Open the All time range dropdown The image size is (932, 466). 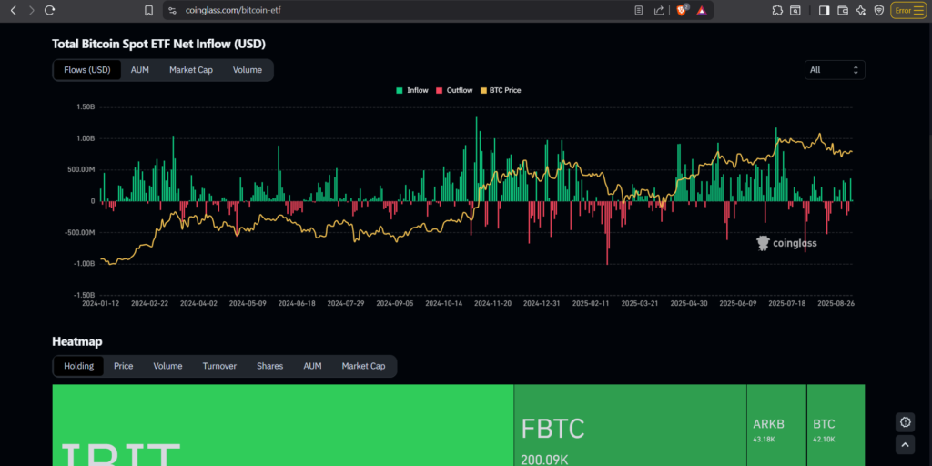pyautogui.click(x=835, y=70)
